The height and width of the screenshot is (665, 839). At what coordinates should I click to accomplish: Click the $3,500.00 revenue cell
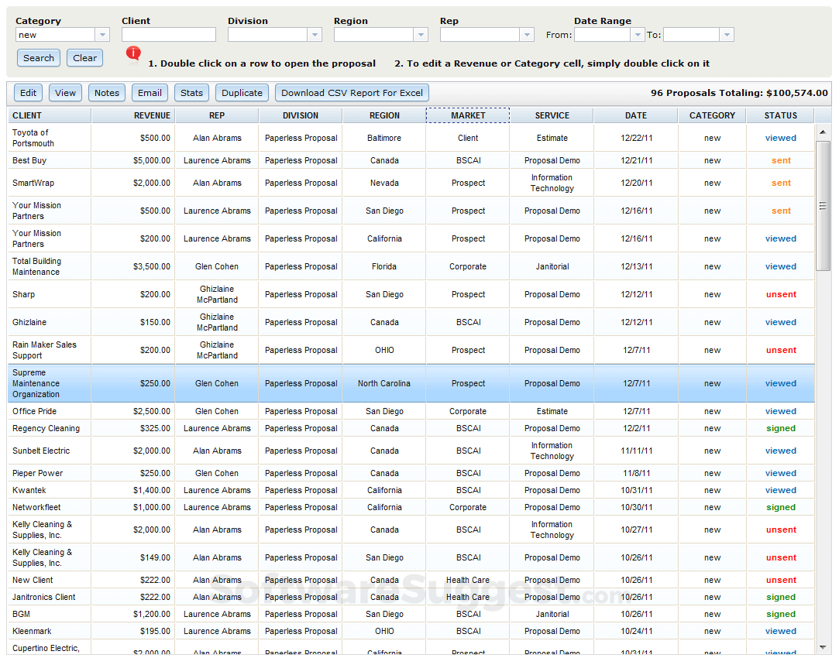tap(133, 266)
